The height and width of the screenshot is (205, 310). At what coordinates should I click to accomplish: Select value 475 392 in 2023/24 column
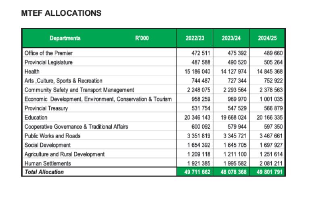click(237, 53)
